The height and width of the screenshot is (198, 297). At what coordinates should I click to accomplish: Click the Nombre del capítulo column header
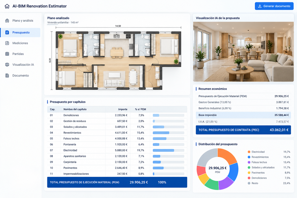[75, 109]
